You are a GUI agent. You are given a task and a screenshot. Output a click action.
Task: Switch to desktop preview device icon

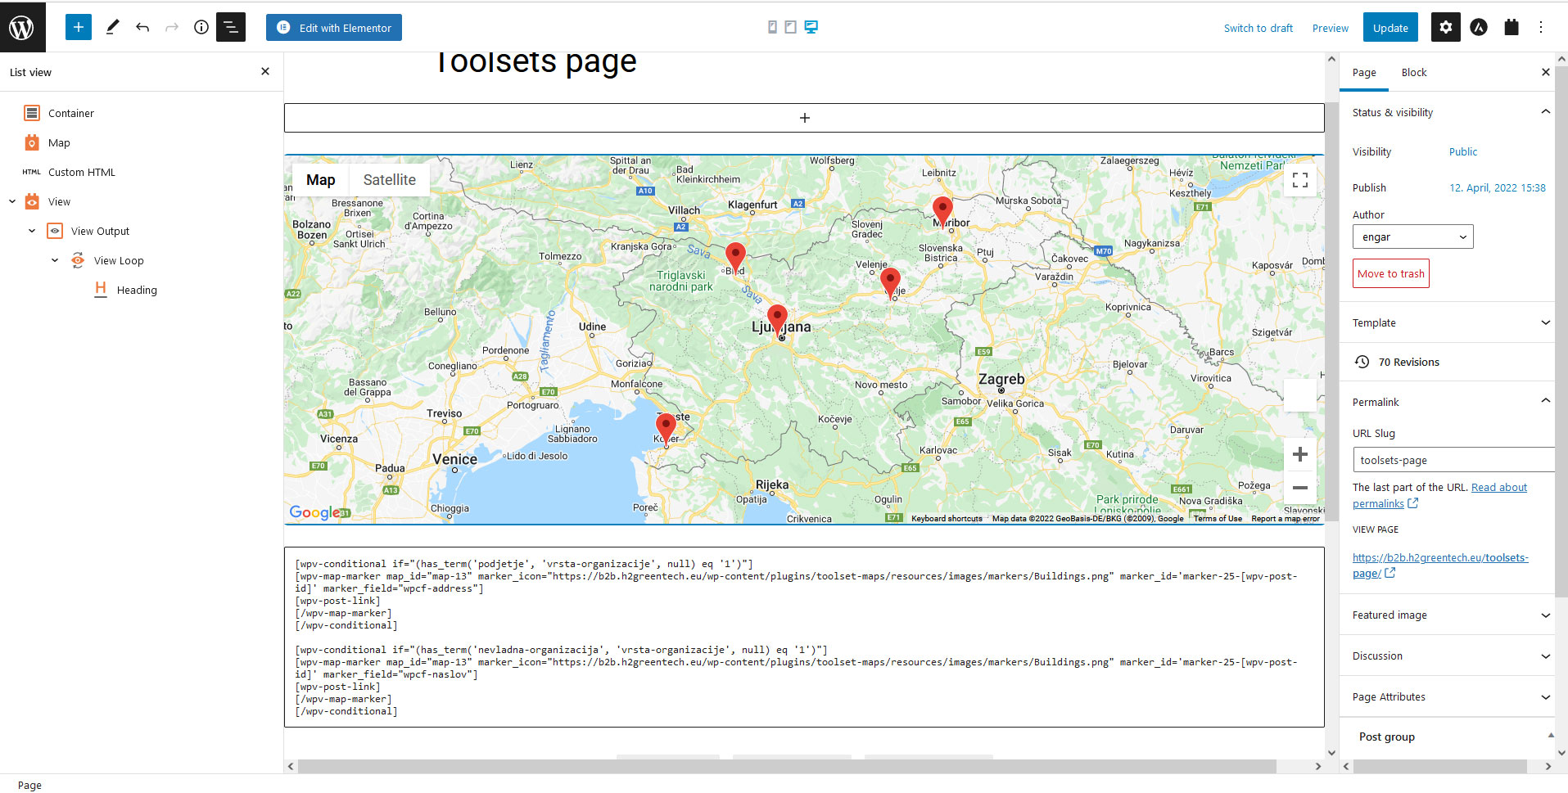[811, 27]
